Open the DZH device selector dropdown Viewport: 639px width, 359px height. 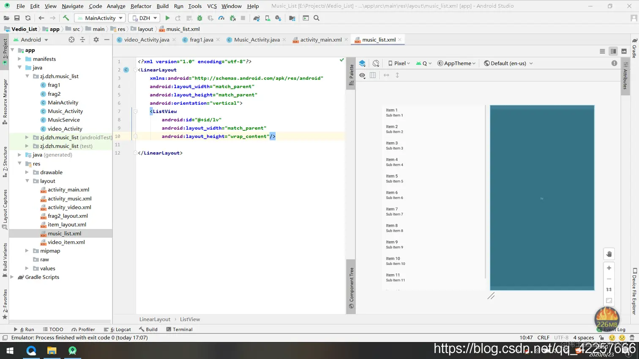coord(145,18)
